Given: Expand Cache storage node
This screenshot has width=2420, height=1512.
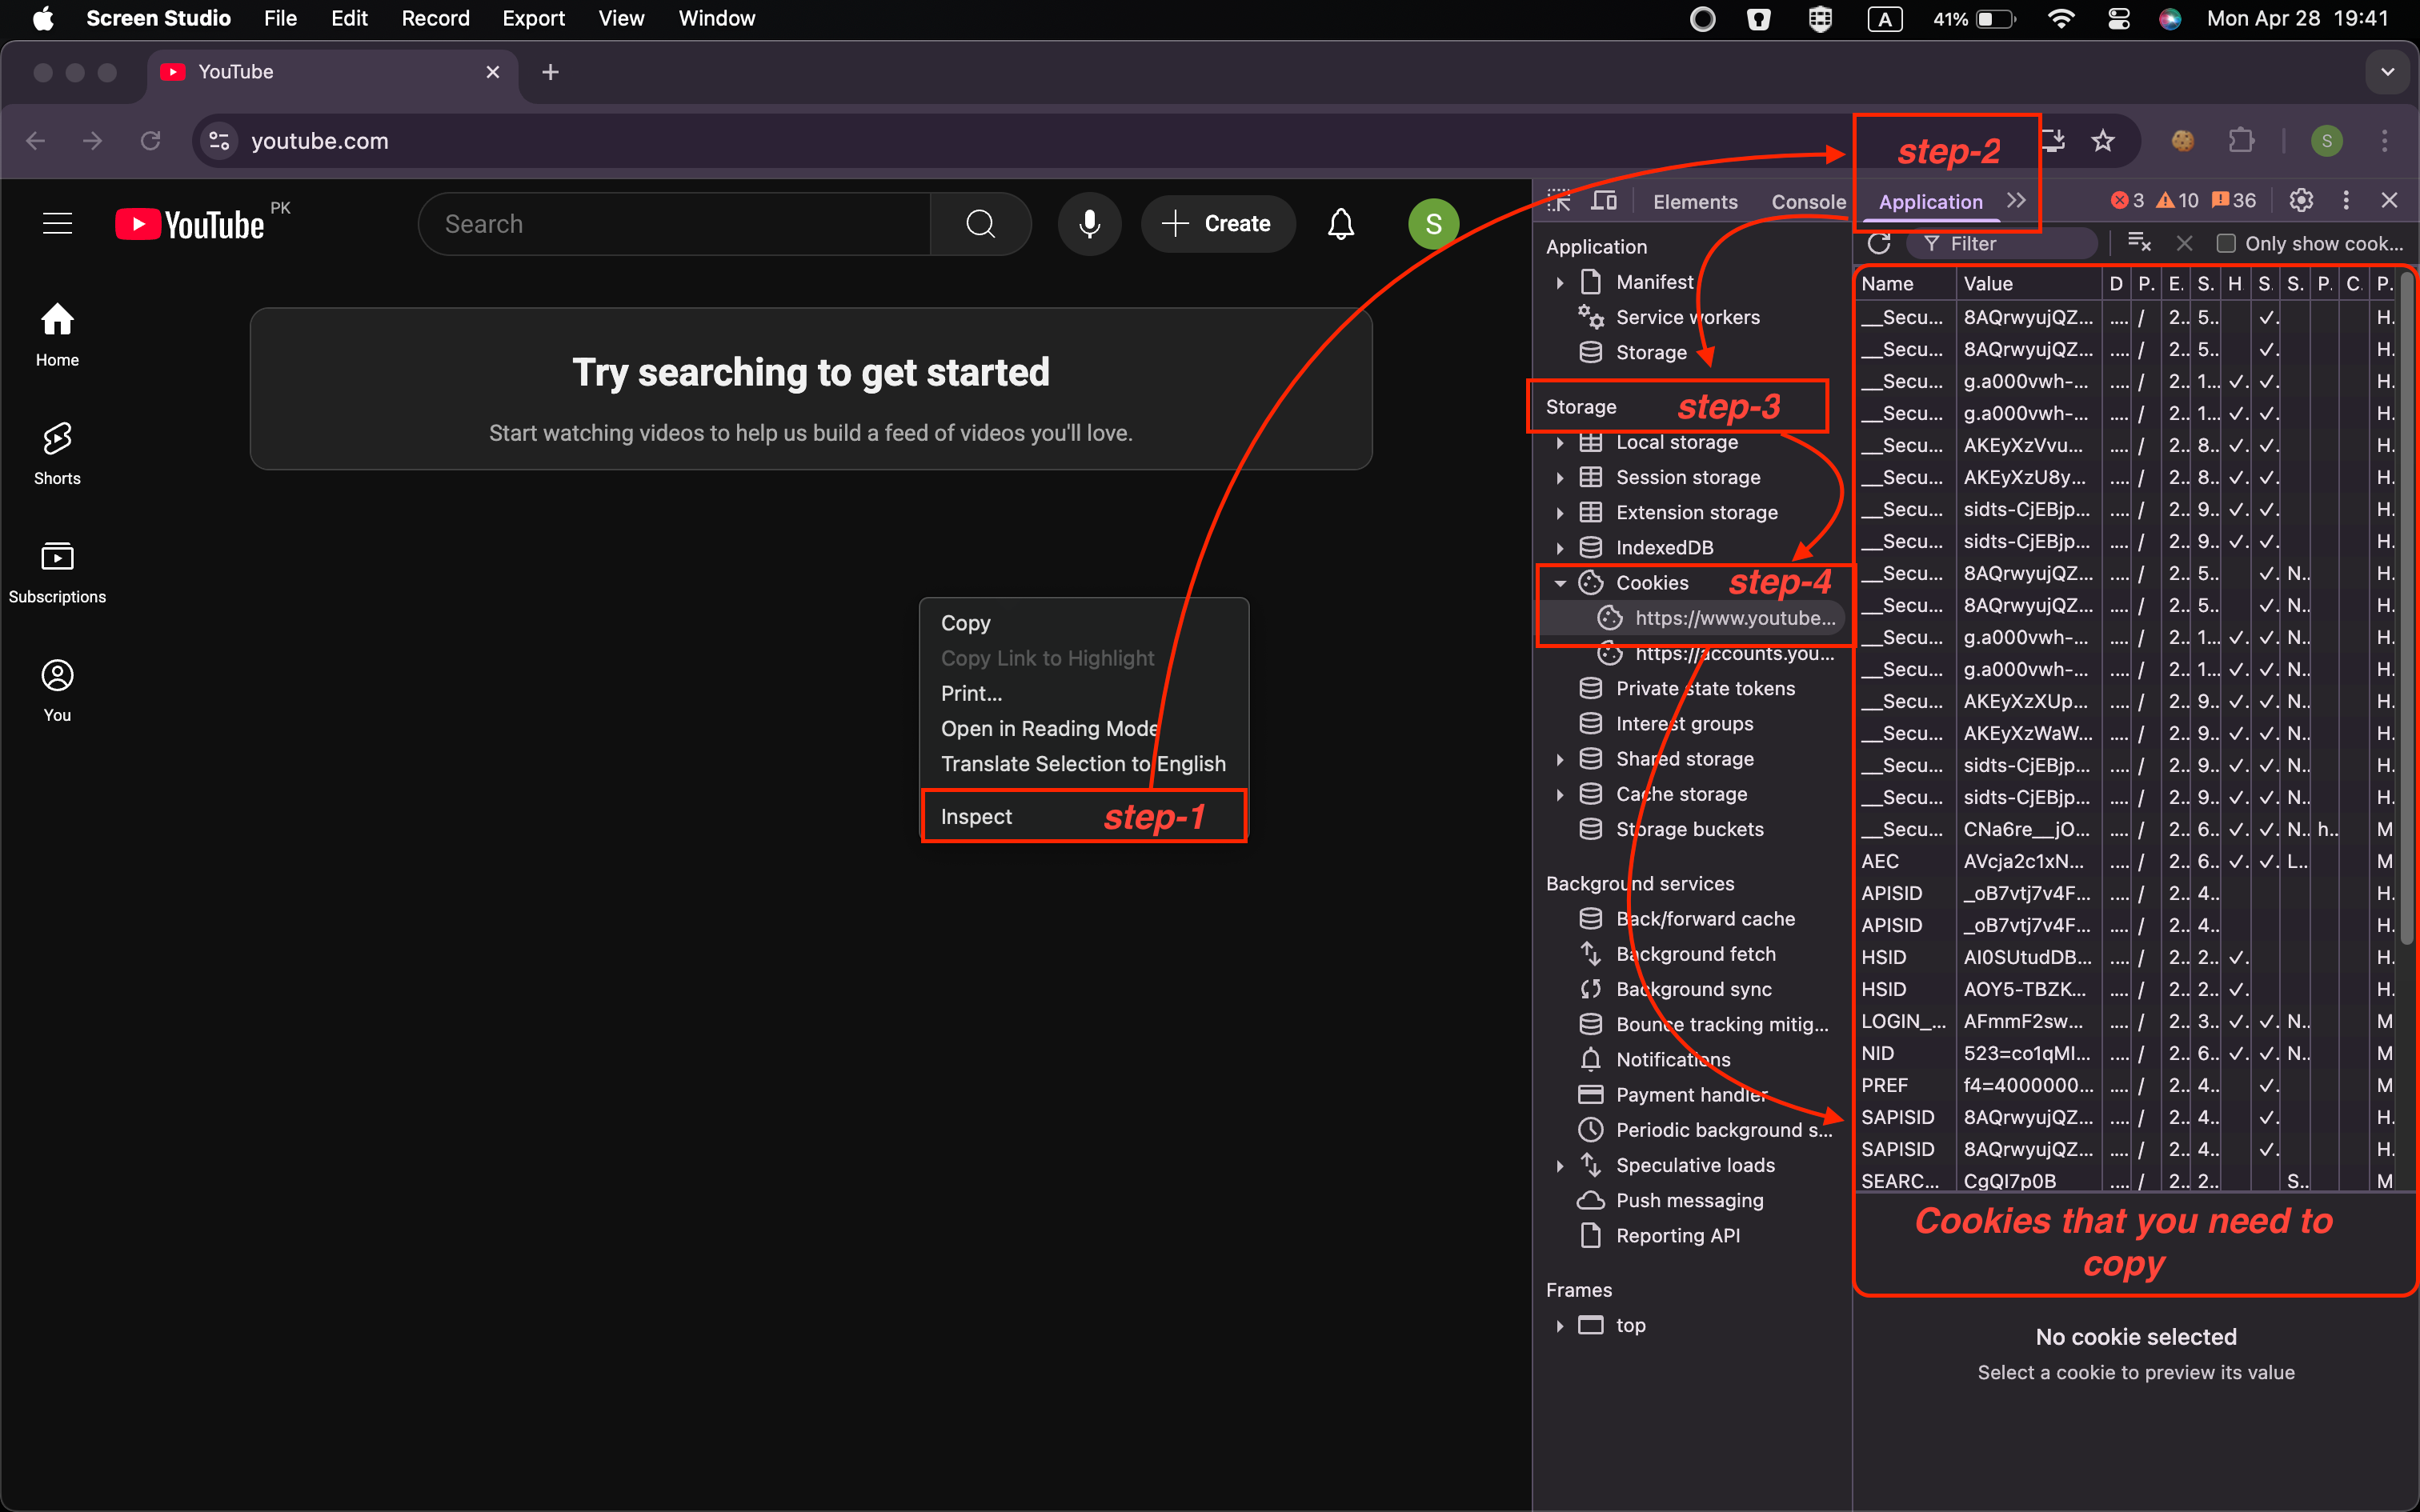Looking at the screenshot, I should click(1560, 794).
